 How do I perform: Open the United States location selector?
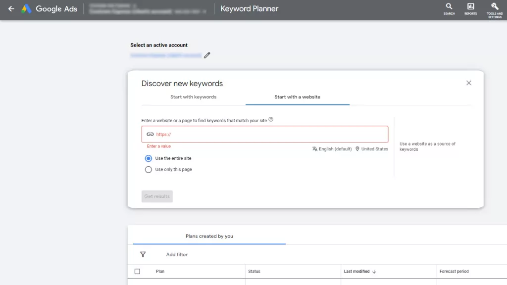pos(372,149)
